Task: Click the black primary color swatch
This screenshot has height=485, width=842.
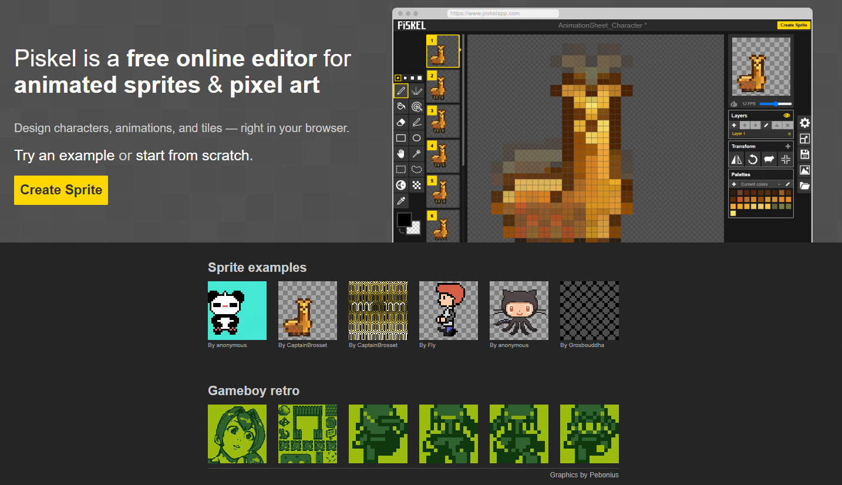Action: tap(405, 220)
